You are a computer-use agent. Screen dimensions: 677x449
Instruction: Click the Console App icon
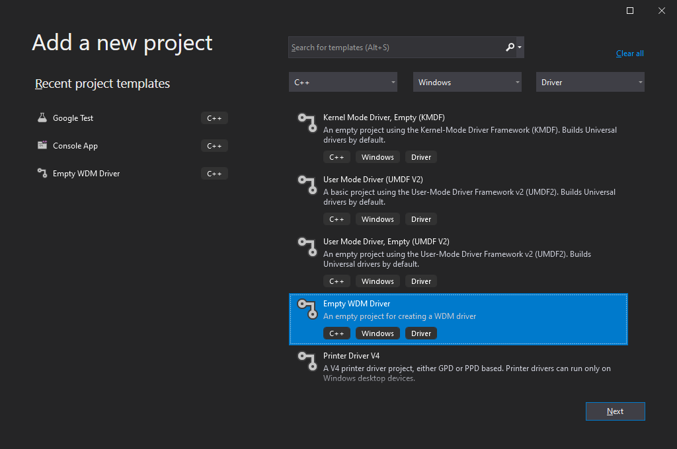coord(42,145)
